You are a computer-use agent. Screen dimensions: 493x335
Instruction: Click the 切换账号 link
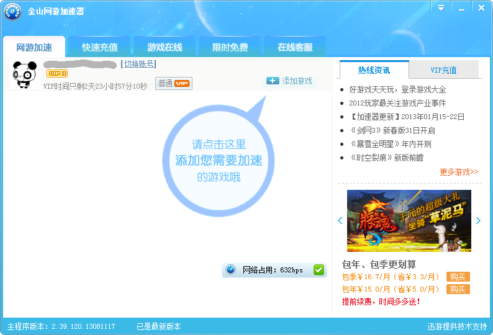(138, 64)
